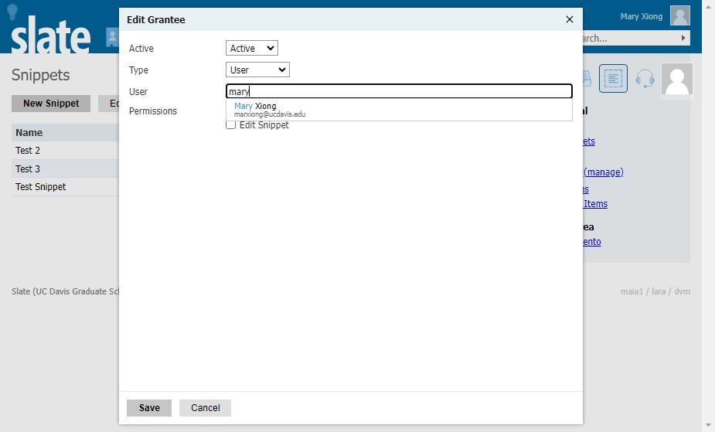Follow the (manage) link
715x432 pixels.
[x=603, y=172]
